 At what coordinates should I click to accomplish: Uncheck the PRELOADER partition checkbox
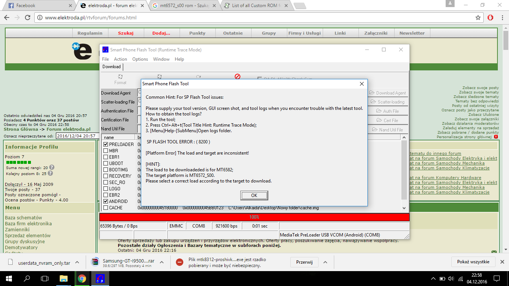click(106, 144)
